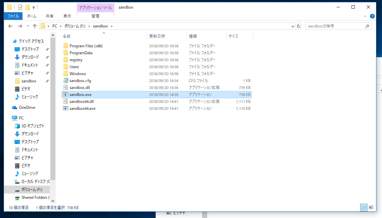Click the navigation pane scroll up arrow
The height and width of the screenshot is (218, 382).
[x=53, y=35]
